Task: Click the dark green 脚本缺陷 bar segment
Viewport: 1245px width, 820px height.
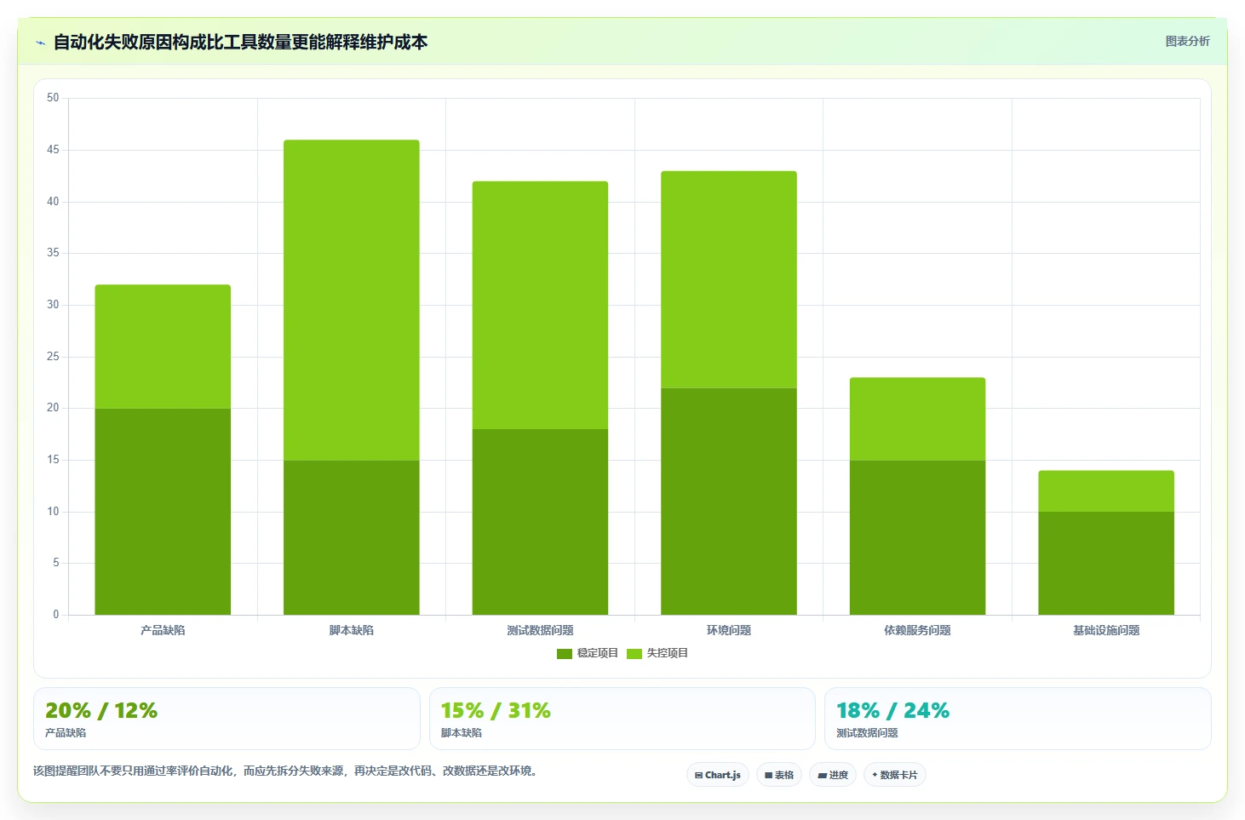Action: click(352, 537)
